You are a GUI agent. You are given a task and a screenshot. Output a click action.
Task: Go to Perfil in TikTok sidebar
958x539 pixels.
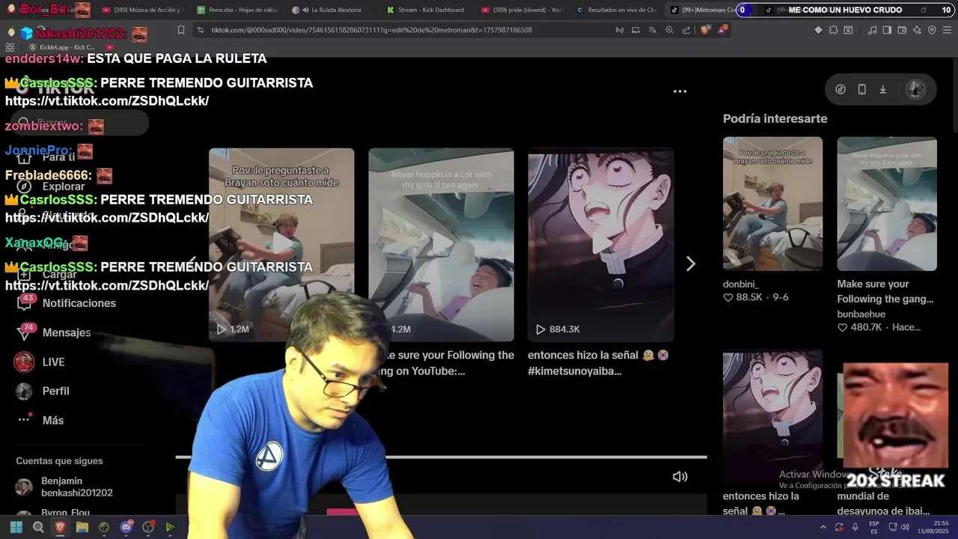[x=43, y=391]
